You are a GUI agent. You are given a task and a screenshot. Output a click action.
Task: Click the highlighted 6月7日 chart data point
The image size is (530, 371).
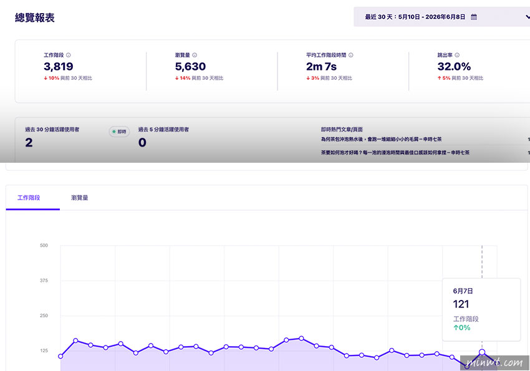point(482,352)
